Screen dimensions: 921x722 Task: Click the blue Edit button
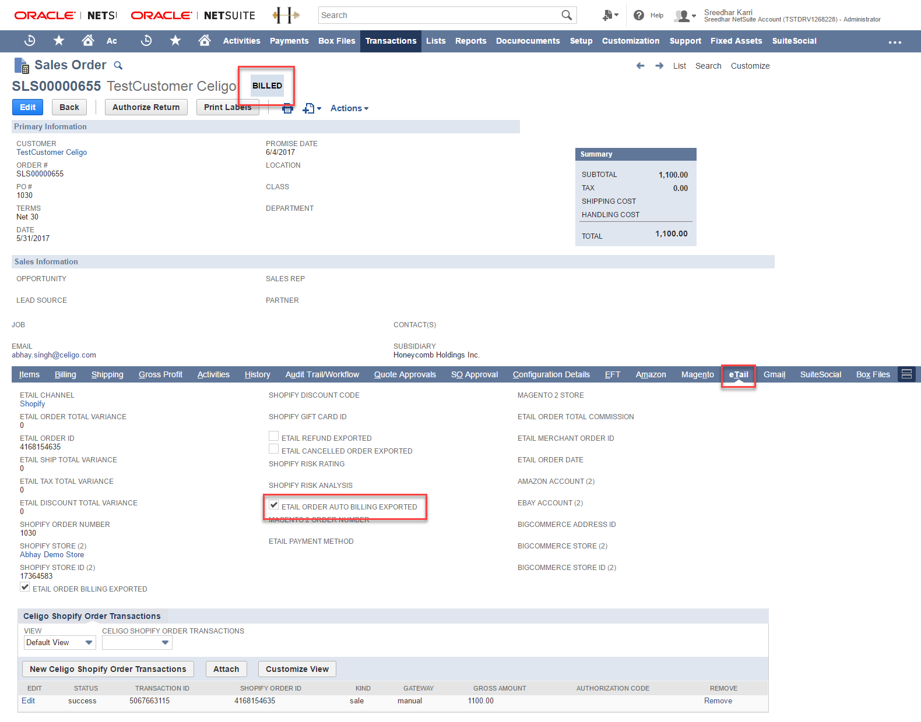click(27, 107)
